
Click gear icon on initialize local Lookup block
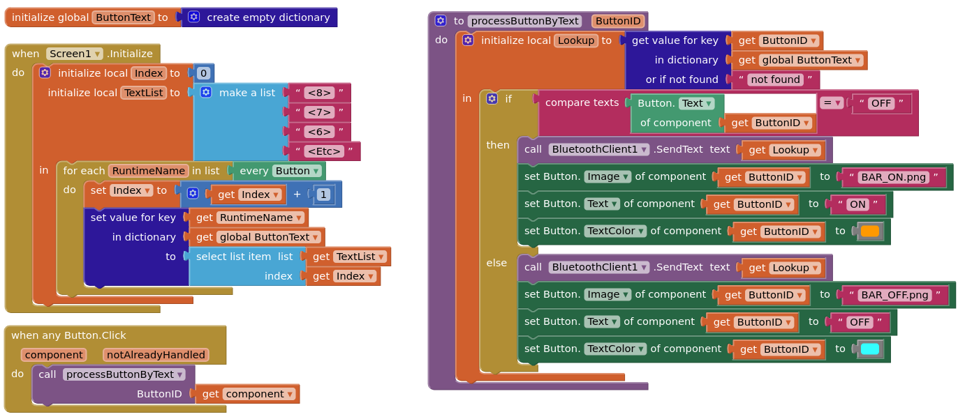click(468, 40)
